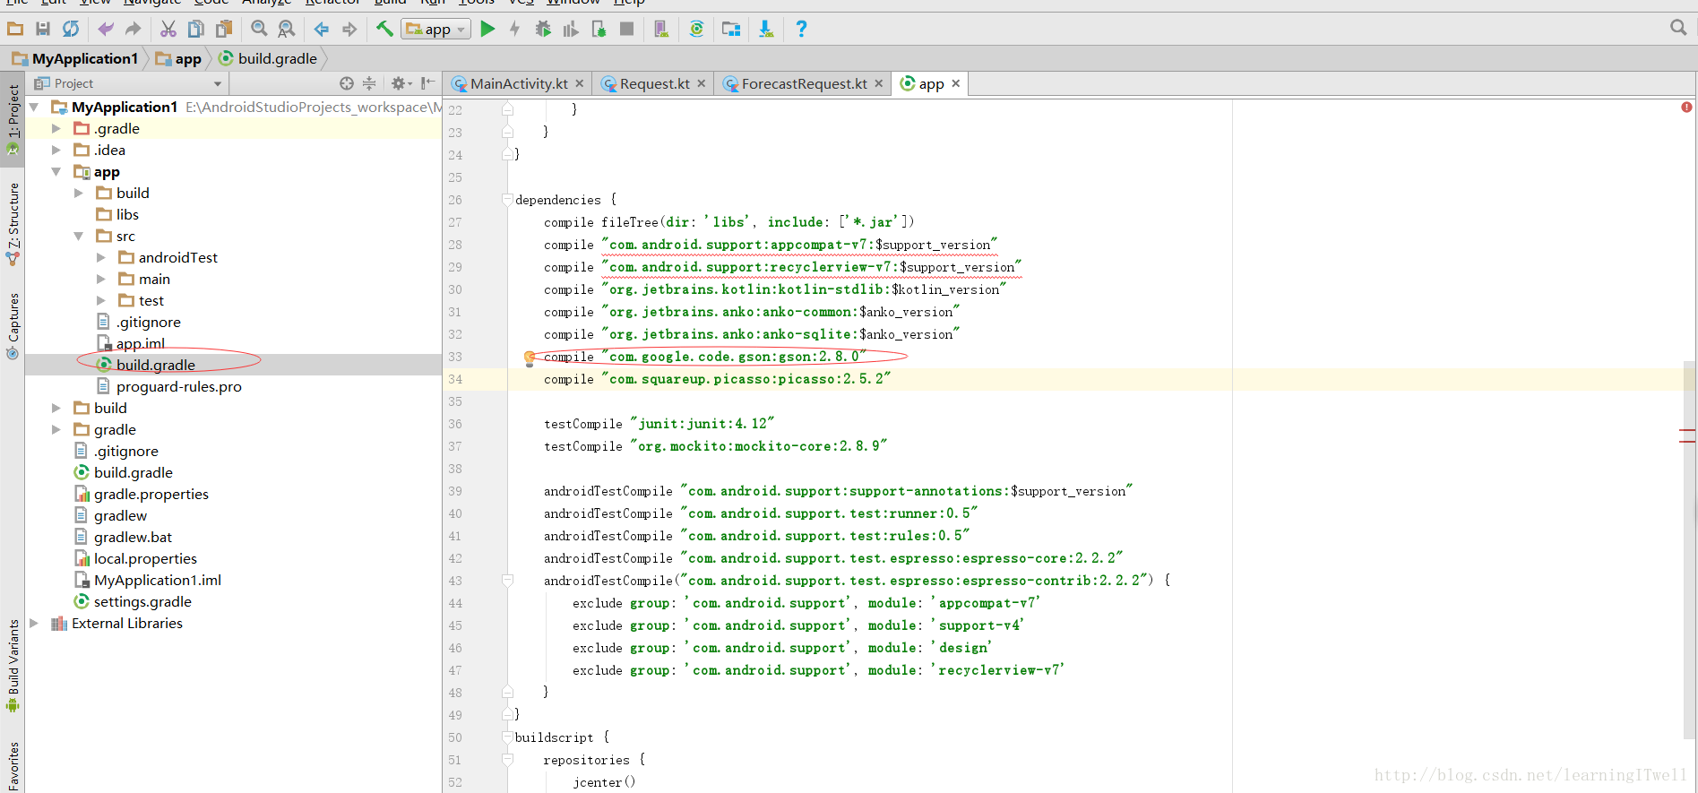Fold the buildscript block at line 50
The image size is (1698, 793).
[x=507, y=737]
